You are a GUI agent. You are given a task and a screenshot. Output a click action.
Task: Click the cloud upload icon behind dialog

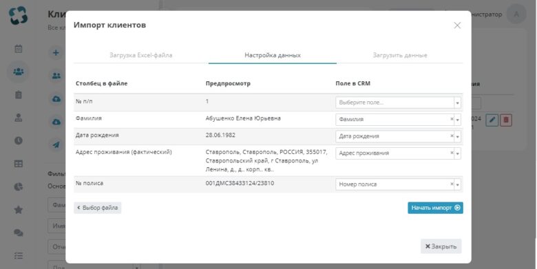click(x=56, y=99)
